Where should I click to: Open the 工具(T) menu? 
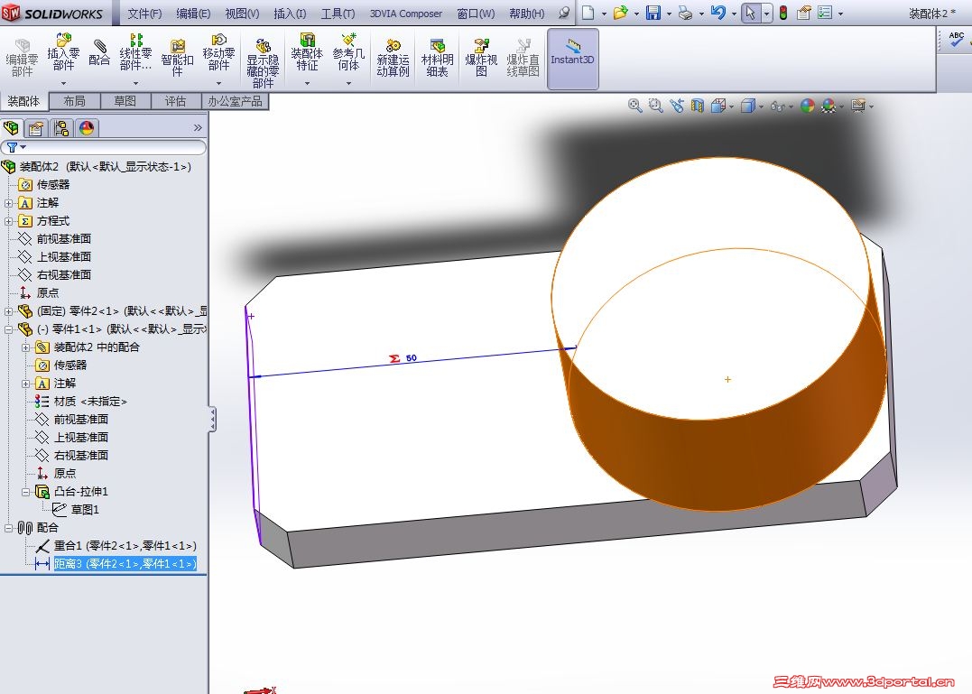pyautogui.click(x=338, y=13)
